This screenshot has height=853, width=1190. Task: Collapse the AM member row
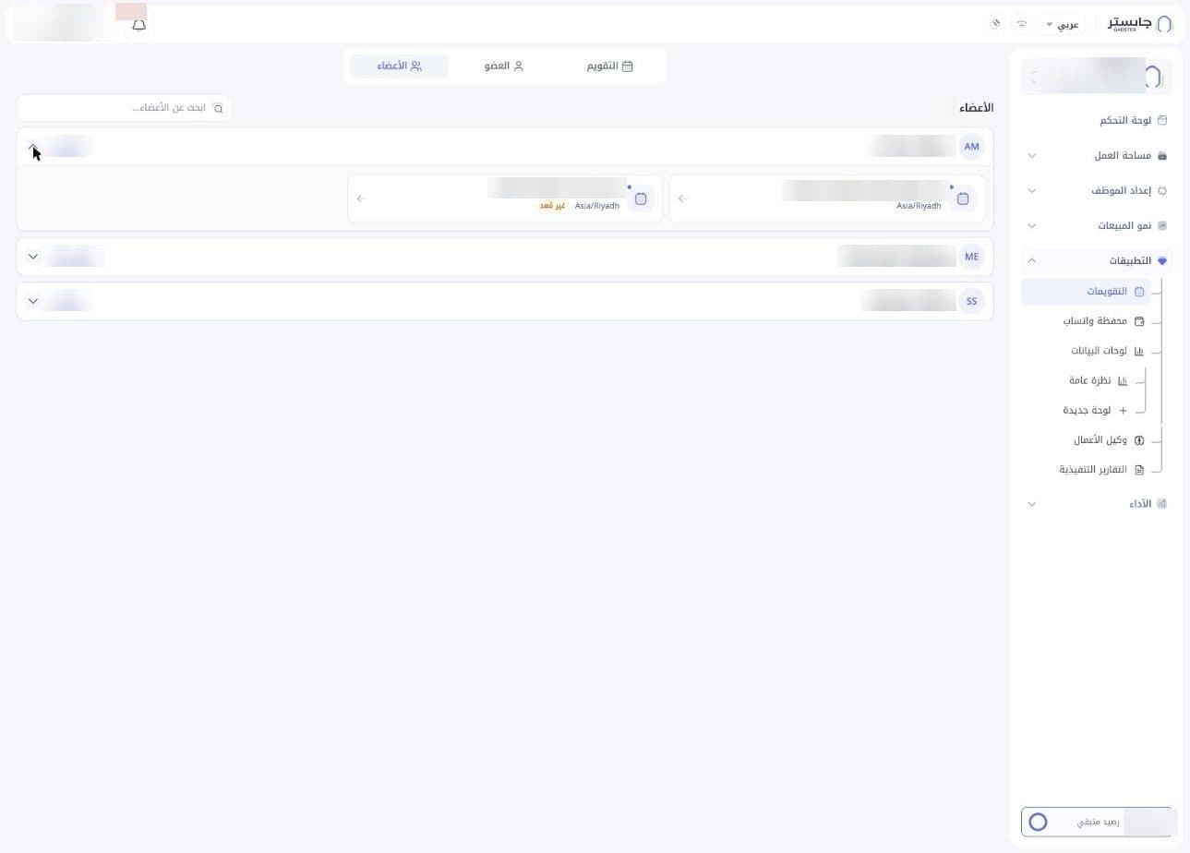pyautogui.click(x=33, y=147)
